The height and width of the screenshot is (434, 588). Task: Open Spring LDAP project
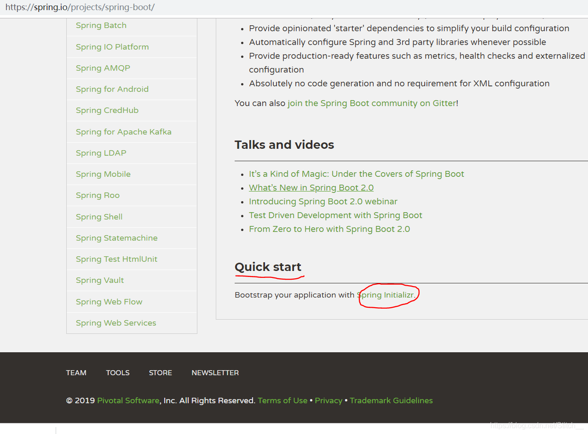coord(101,153)
